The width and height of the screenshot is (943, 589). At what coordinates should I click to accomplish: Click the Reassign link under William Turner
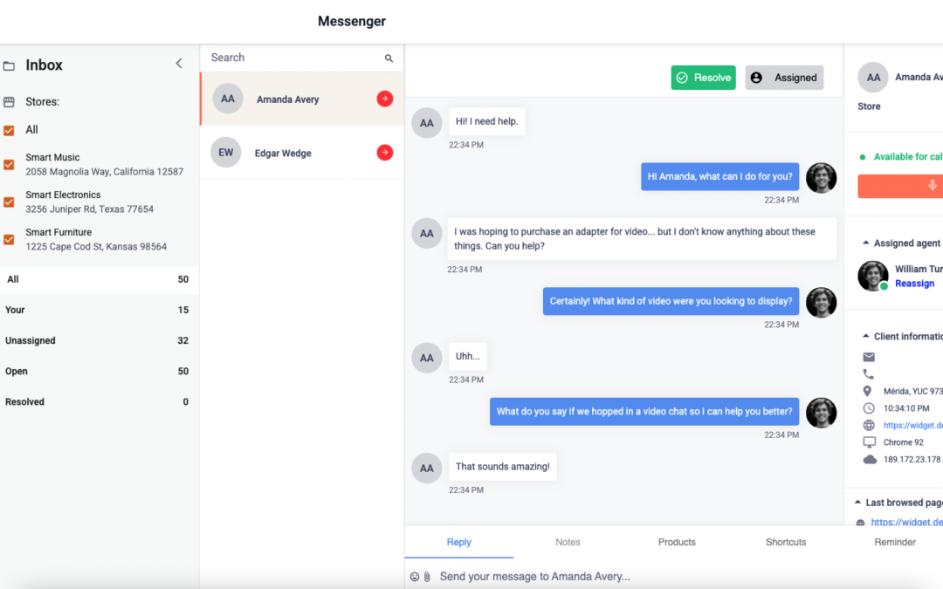tap(915, 283)
